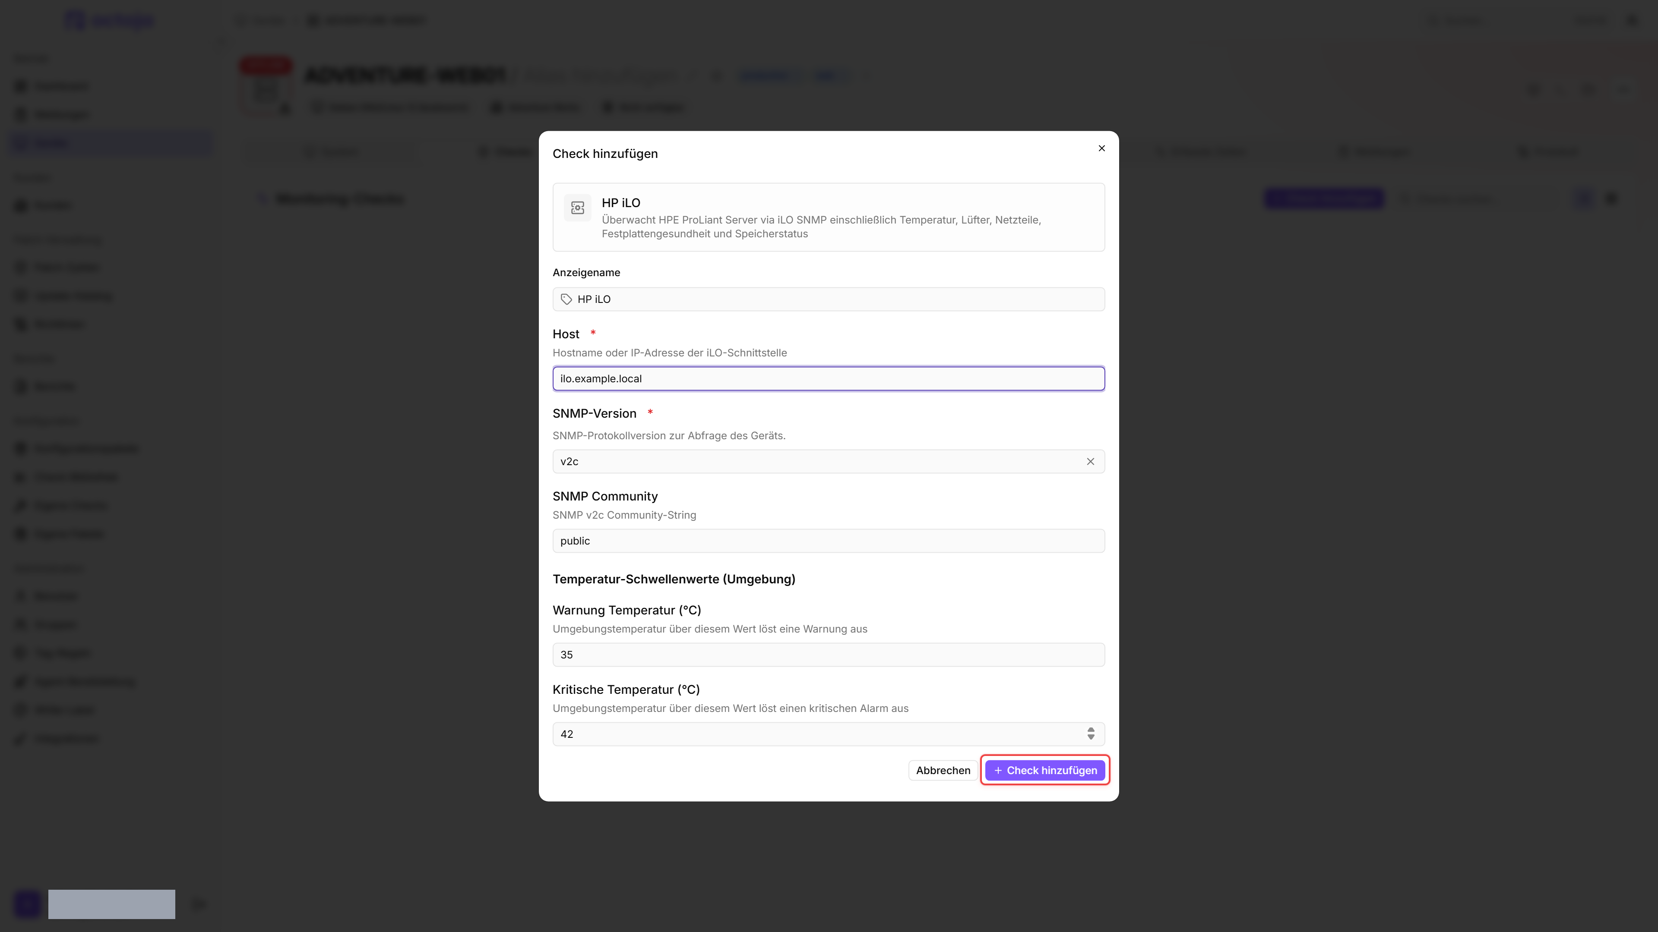The image size is (1658, 932).
Task: Click the Warnung Temperatur field showing 35
Action: coord(829,655)
